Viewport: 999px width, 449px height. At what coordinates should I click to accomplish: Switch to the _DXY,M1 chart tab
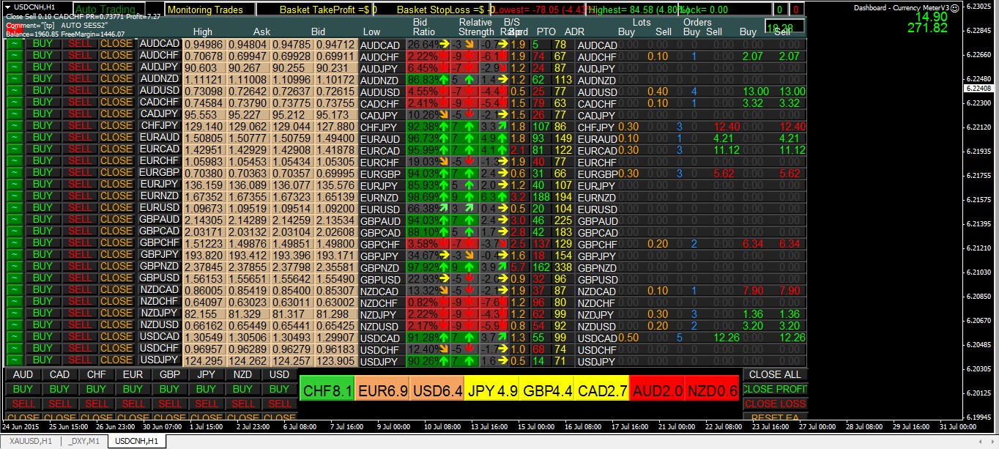point(84,441)
